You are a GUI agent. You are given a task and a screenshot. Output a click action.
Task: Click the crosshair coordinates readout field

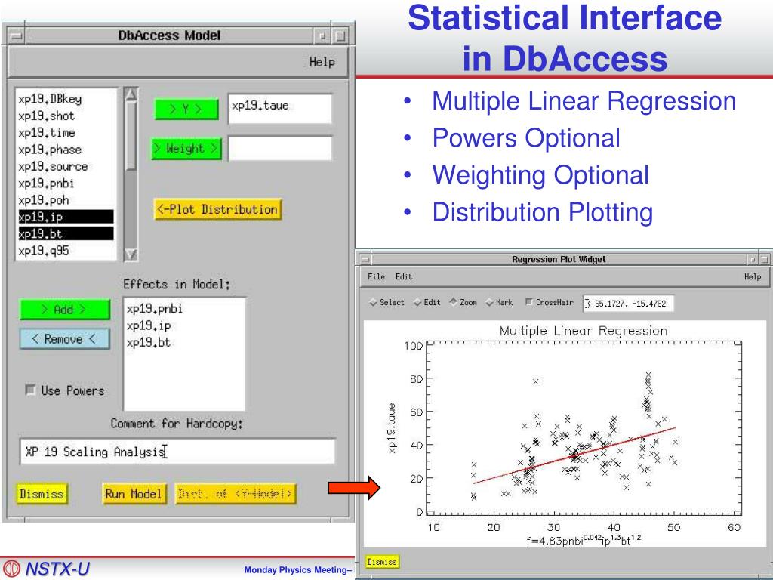coord(628,304)
